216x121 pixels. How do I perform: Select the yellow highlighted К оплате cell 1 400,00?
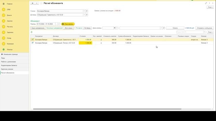[x=85, y=43]
